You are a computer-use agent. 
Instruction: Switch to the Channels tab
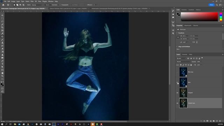pos(184,55)
